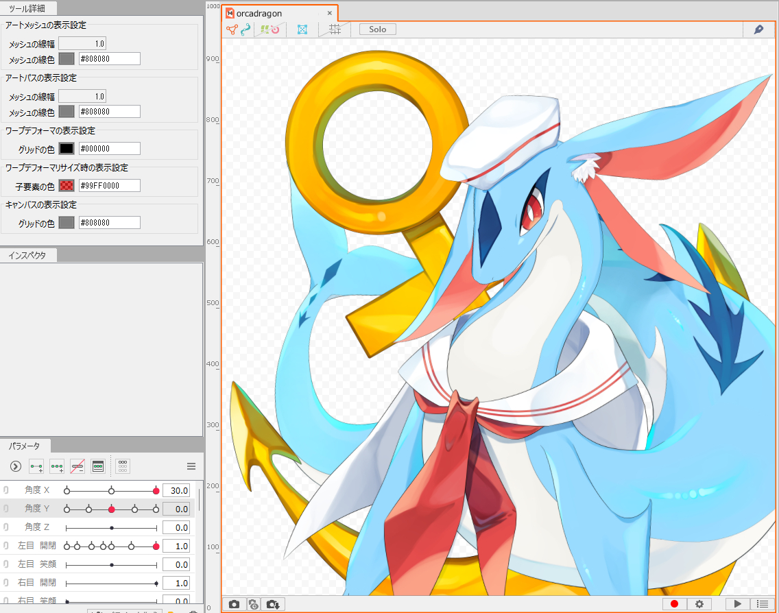Click the delete keyform icon
This screenshot has width=779, height=613.
click(x=77, y=466)
